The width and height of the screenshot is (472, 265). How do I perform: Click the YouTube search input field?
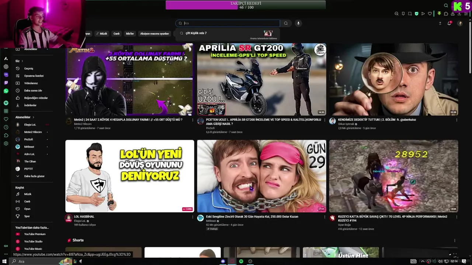coord(228,23)
